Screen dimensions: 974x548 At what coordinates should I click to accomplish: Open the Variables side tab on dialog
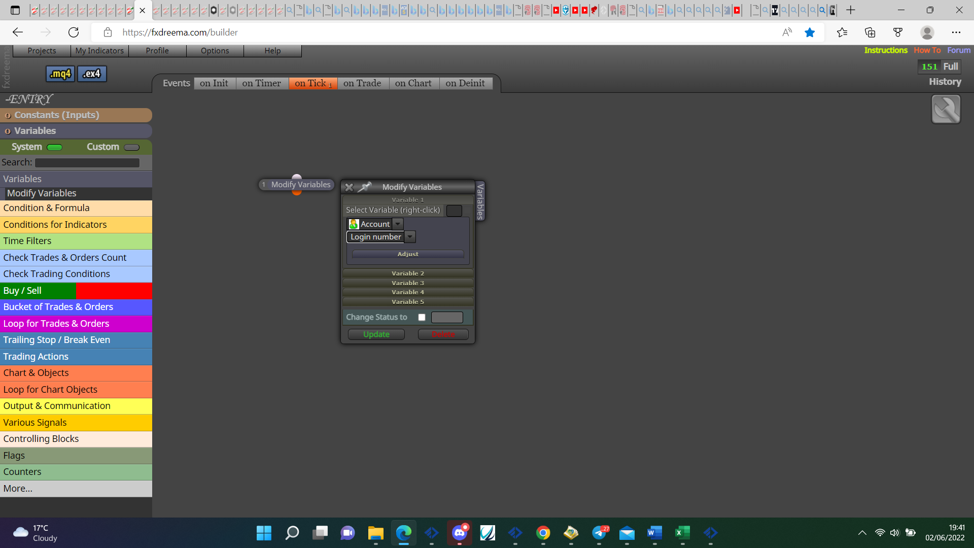[480, 201]
